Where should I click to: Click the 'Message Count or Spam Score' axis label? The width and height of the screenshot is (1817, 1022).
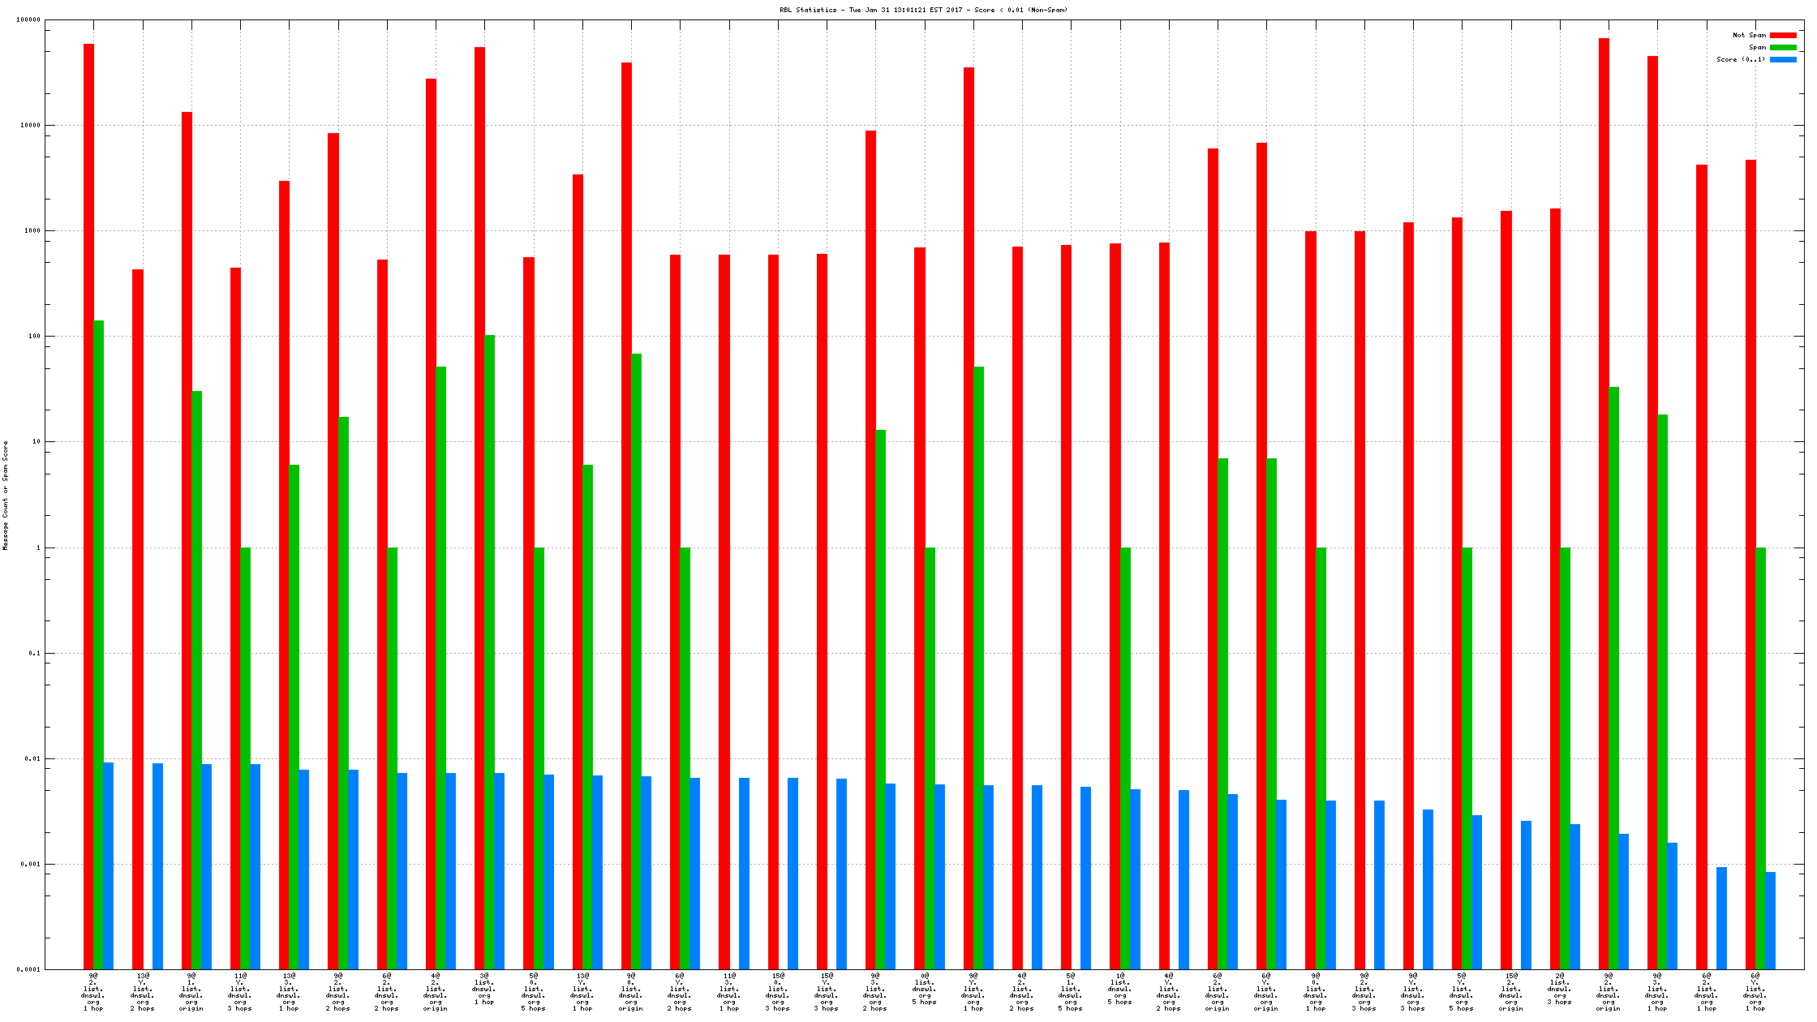6,496
